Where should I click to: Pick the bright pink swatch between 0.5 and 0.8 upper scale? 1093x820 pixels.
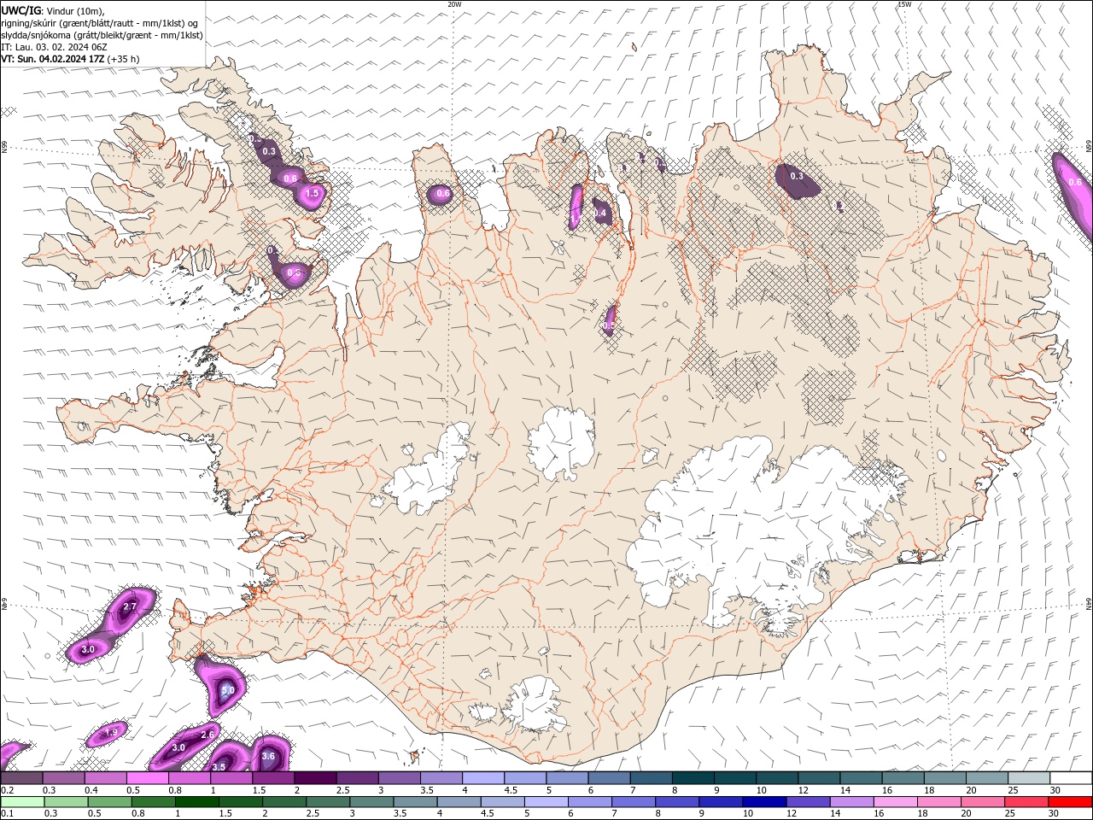pyautogui.click(x=147, y=778)
